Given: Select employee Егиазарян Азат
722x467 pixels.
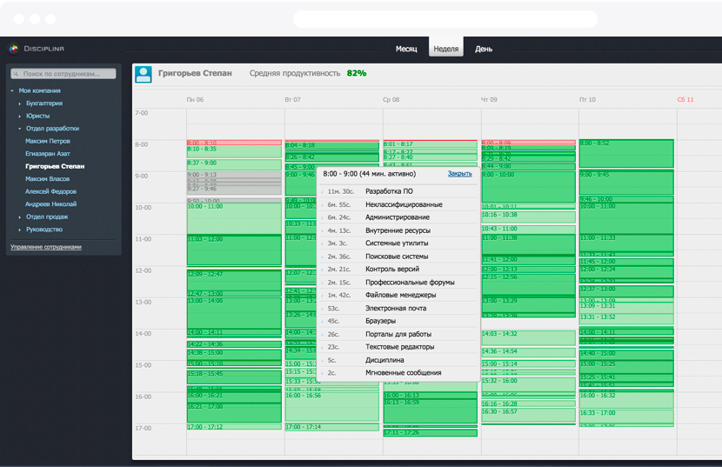Looking at the screenshot, I should [48, 154].
